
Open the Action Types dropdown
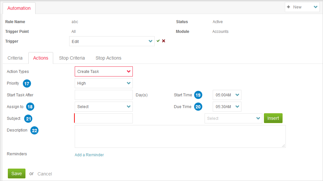104,72
